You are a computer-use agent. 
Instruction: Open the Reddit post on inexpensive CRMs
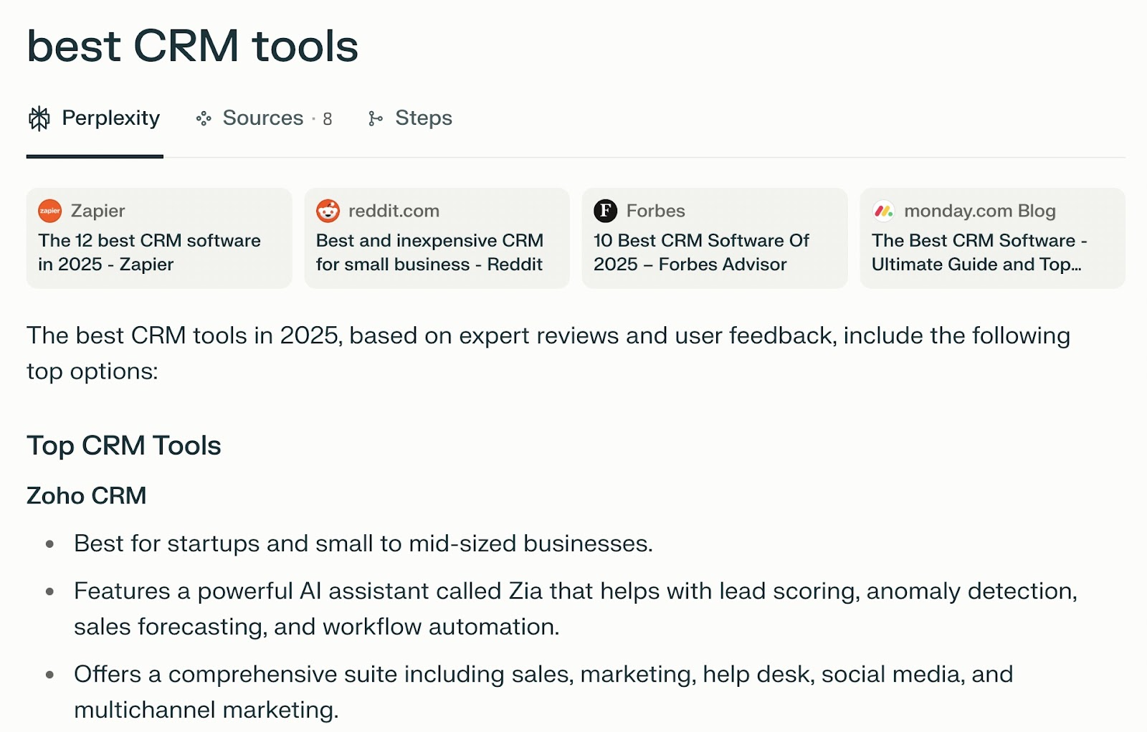point(428,252)
